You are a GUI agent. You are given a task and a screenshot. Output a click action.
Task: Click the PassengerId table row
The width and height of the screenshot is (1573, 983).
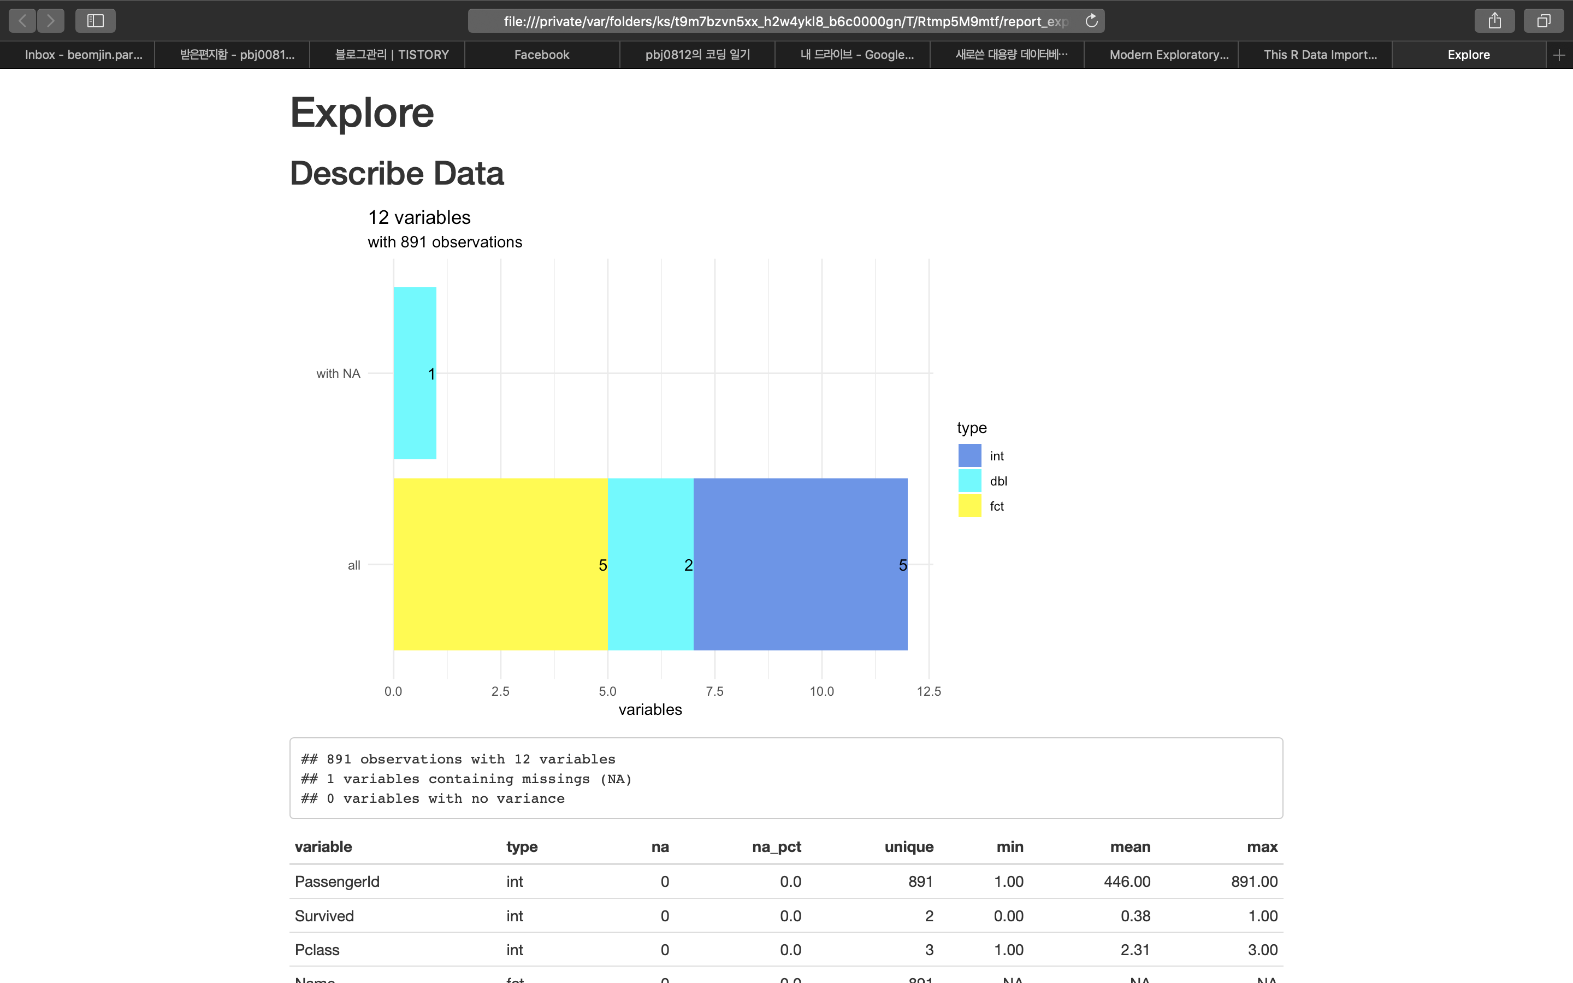pos(336,881)
